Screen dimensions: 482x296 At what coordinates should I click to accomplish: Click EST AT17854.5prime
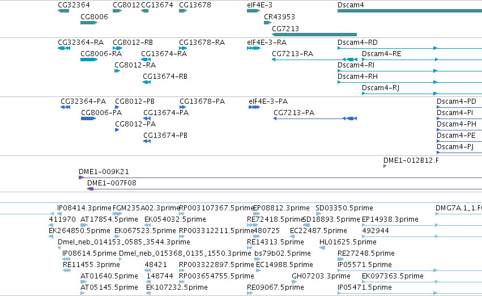pos(109,219)
